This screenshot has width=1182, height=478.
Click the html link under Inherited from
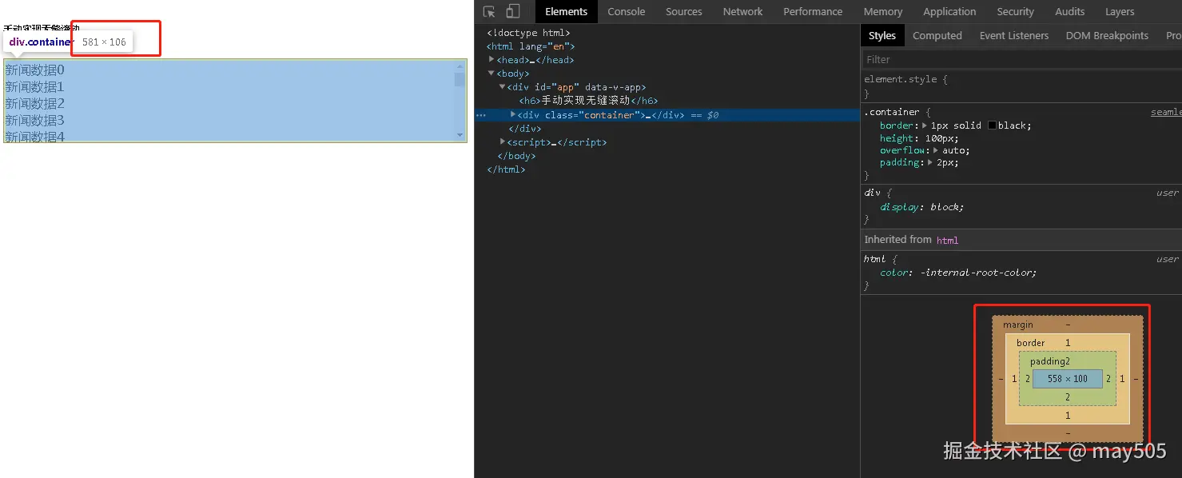pyautogui.click(x=947, y=240)
